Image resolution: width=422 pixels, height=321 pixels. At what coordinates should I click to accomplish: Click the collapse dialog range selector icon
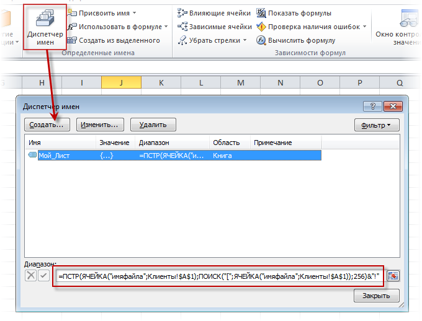(x=393, y=276)
